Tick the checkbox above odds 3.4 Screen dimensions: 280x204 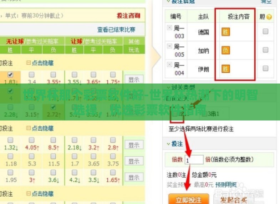coord(32,75)
